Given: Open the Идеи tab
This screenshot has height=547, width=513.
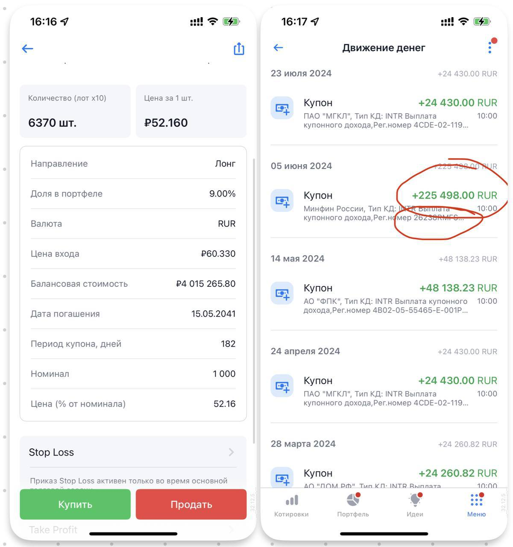Looking at the screenshot, I should tap(415, 506).
